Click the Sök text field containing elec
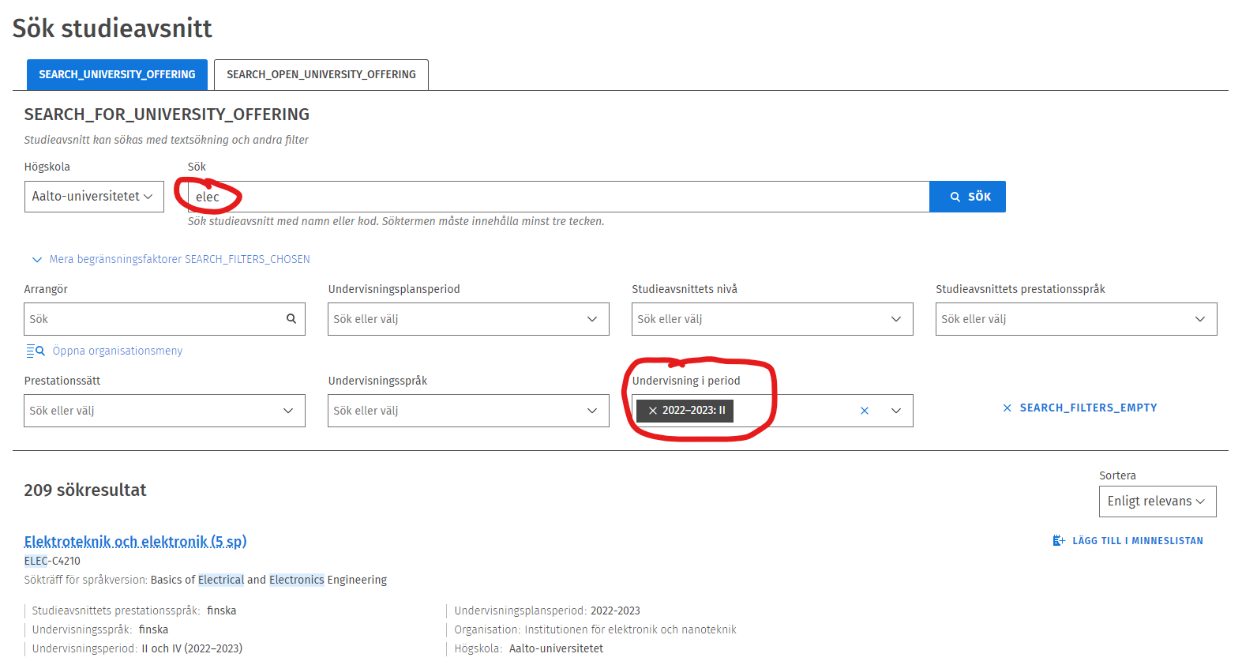This screenshot has height=665, width=1242. (x=553, y=197)
